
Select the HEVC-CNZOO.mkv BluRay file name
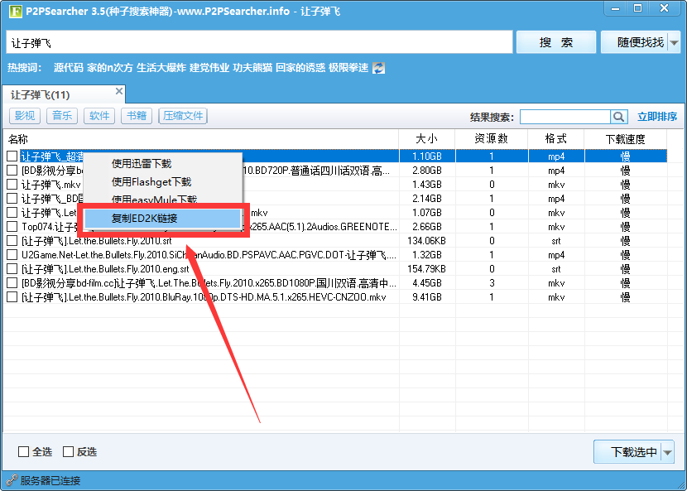coord(204,298)
